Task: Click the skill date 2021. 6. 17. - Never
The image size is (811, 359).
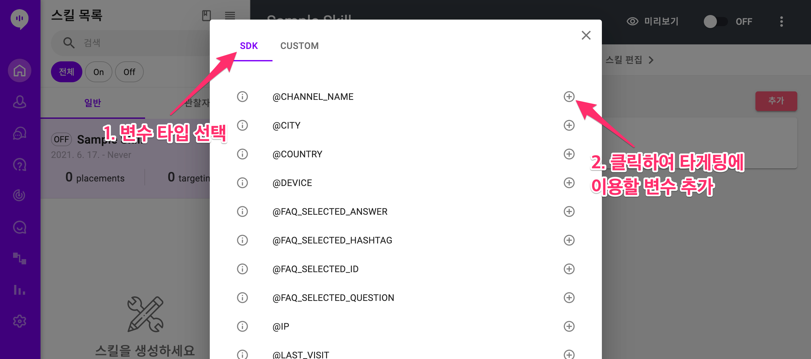Action: click(91, 155)
